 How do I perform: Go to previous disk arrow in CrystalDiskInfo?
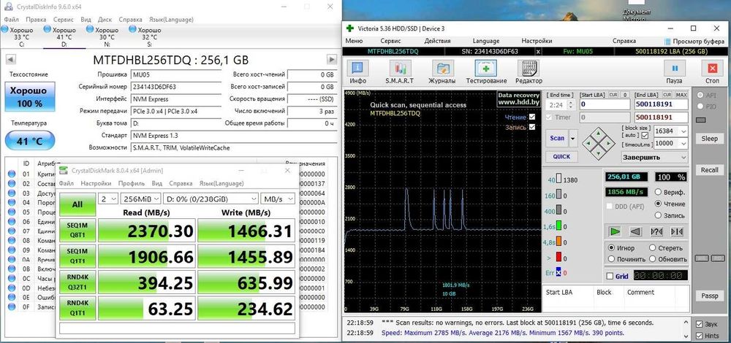[11, 60]
